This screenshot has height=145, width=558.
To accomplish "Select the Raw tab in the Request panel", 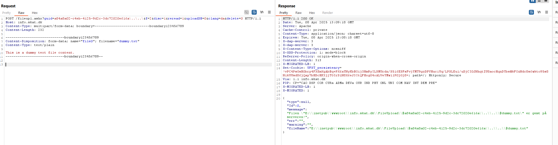I will [x=21, y=13].
